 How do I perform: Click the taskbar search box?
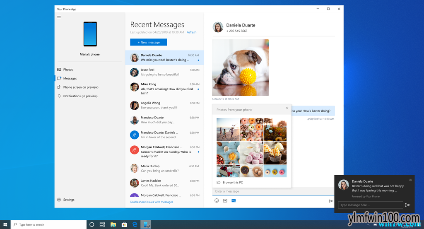tap(49, 224)
